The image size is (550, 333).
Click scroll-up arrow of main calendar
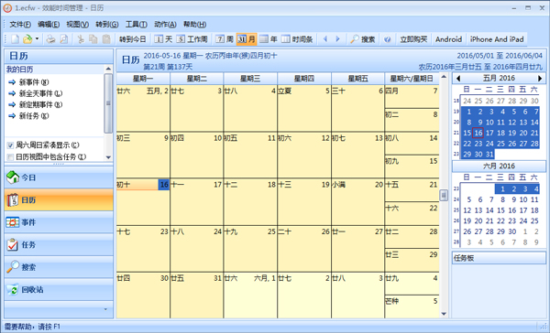[444, 77]
